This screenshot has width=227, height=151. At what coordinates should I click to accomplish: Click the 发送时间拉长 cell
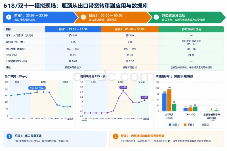click(130, 67)
